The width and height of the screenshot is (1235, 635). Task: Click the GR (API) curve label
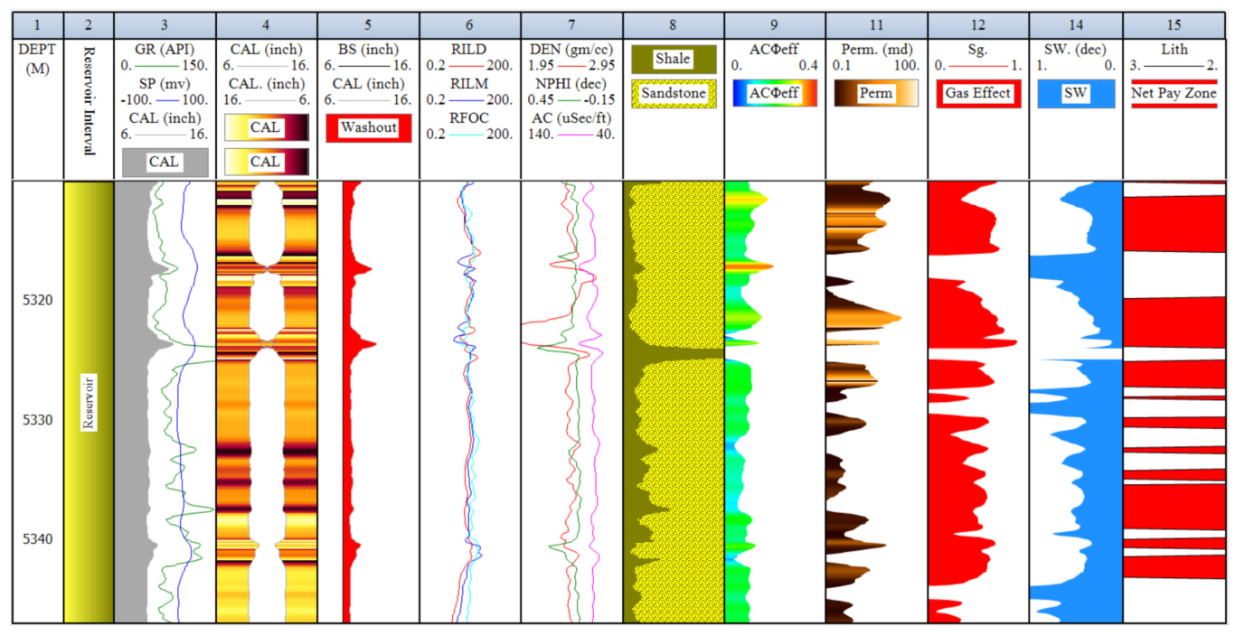(165, 50)
